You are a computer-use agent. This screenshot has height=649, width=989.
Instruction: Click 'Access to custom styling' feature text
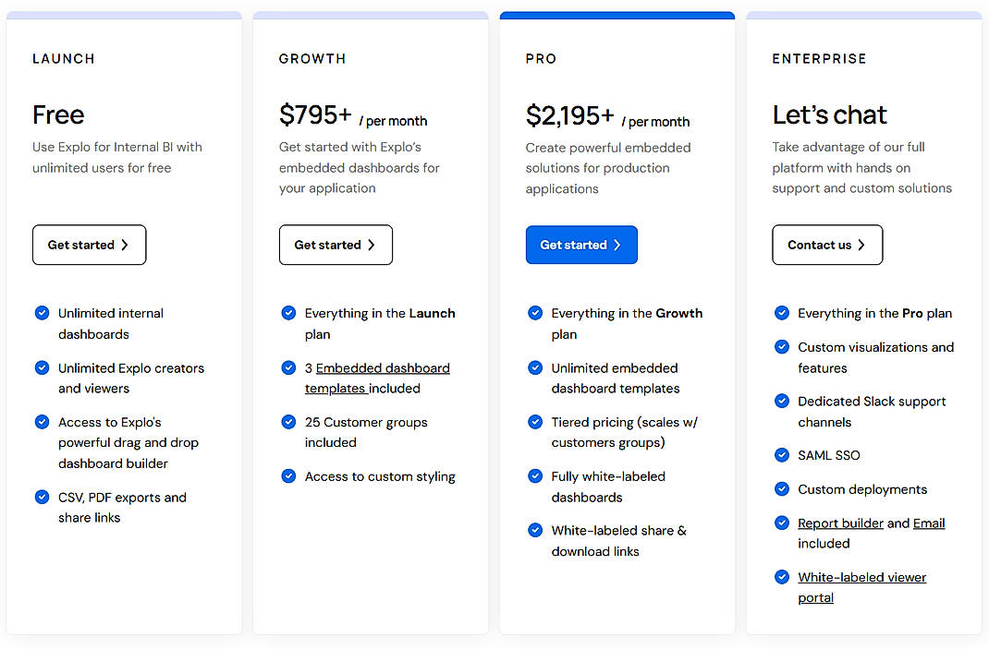click(x=380, y=476)
